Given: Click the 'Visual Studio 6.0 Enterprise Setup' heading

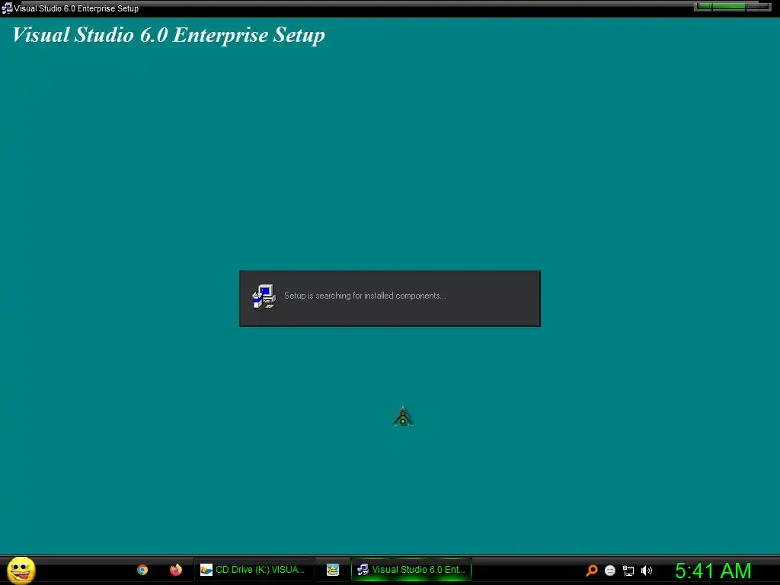Looking at the screenshot, I should tap(168, 35).
